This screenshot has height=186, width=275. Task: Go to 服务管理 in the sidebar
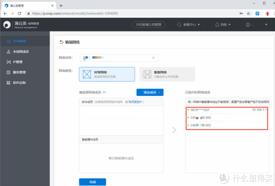(x=19, y=72)
